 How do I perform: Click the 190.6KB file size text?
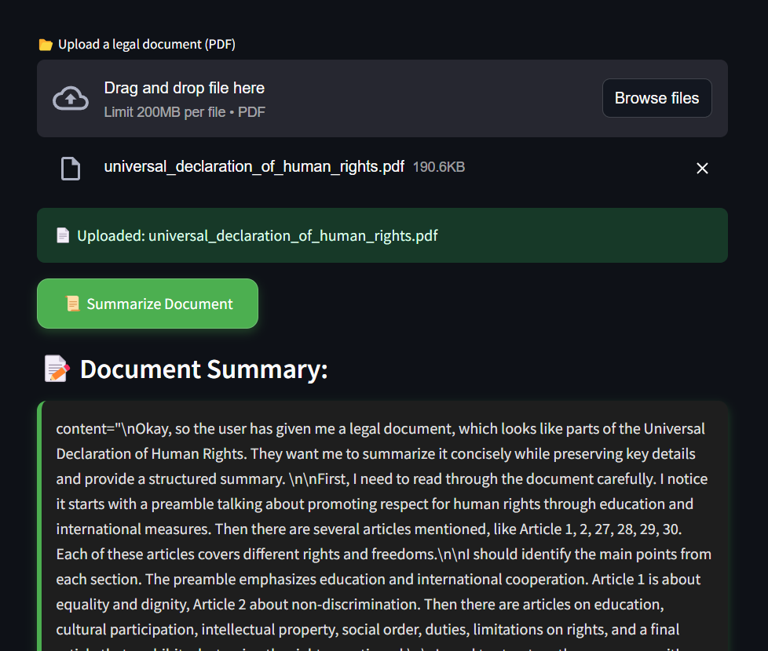(438, 167)
